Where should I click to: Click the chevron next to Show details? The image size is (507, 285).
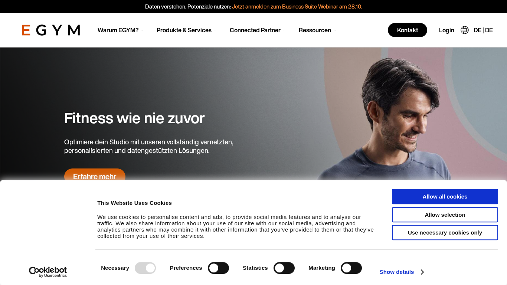pos(422,272)
